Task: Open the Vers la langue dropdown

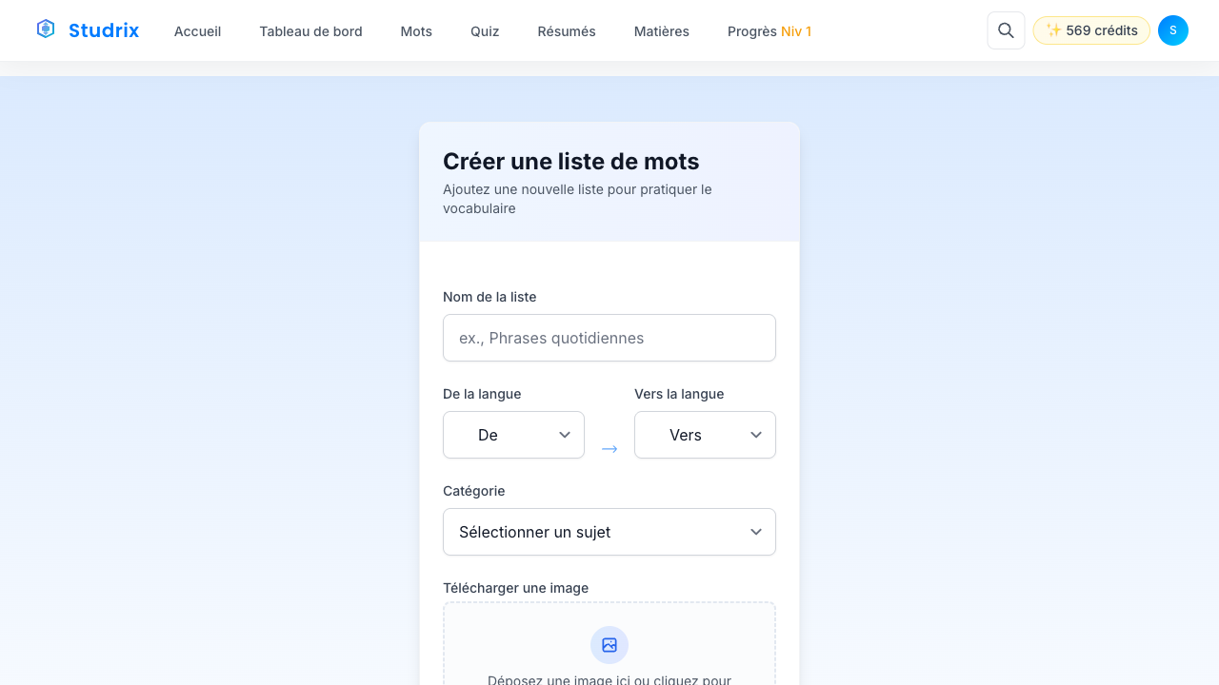Action: 705,435
